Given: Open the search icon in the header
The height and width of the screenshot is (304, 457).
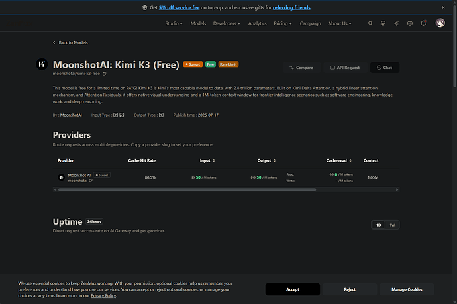Looking at the screenshot, I should tap(370, 23).
